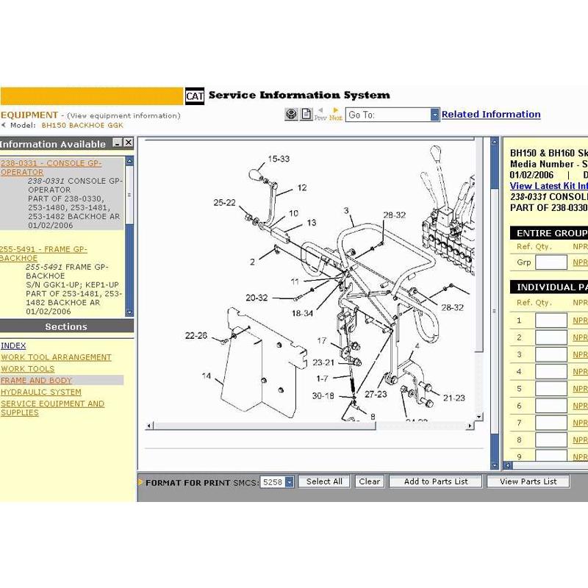This screenshot has height=588, width=588.
Task: Open 255-5491 FRAME GP-BACKHOE link
Action: point(43,254)
